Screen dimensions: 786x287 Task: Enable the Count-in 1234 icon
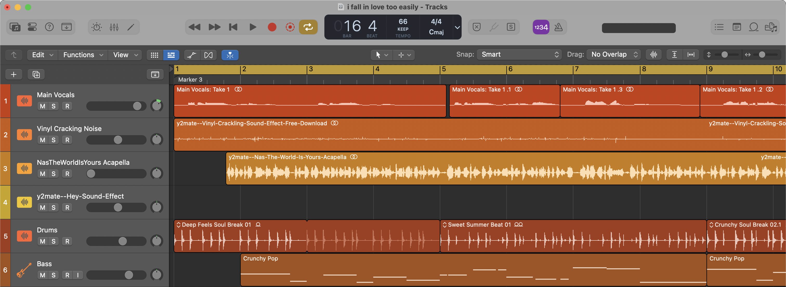(540, 27)
